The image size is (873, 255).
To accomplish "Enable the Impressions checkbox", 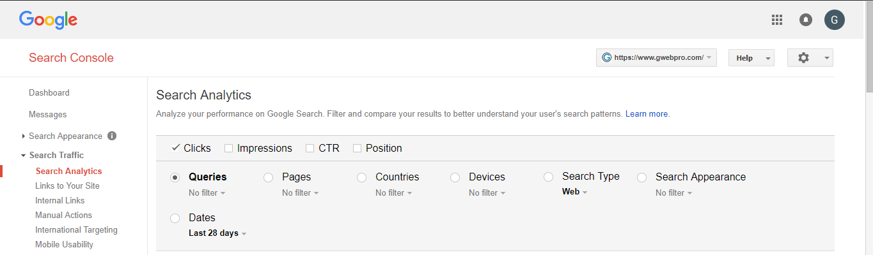I will click(228, 149).
